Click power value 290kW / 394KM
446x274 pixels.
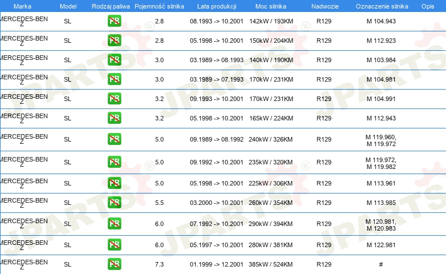270,224
